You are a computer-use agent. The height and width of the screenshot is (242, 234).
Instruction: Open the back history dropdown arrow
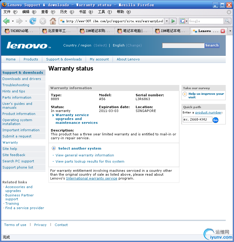(13, 21)
